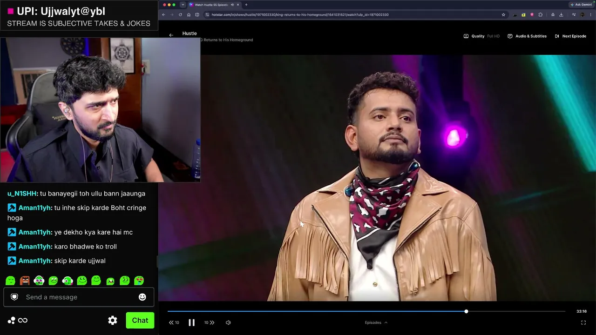Pick the angry brown emote
Viewport: 596px width, 335px height.
point(25,281)
